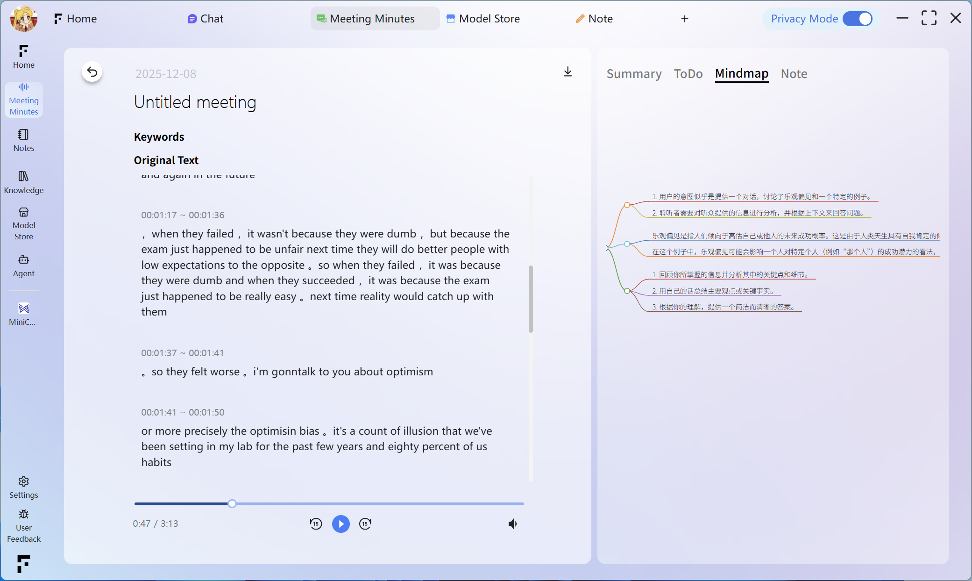
Task: Open Knowledge in the sidebar
Action: click(24, 182)
